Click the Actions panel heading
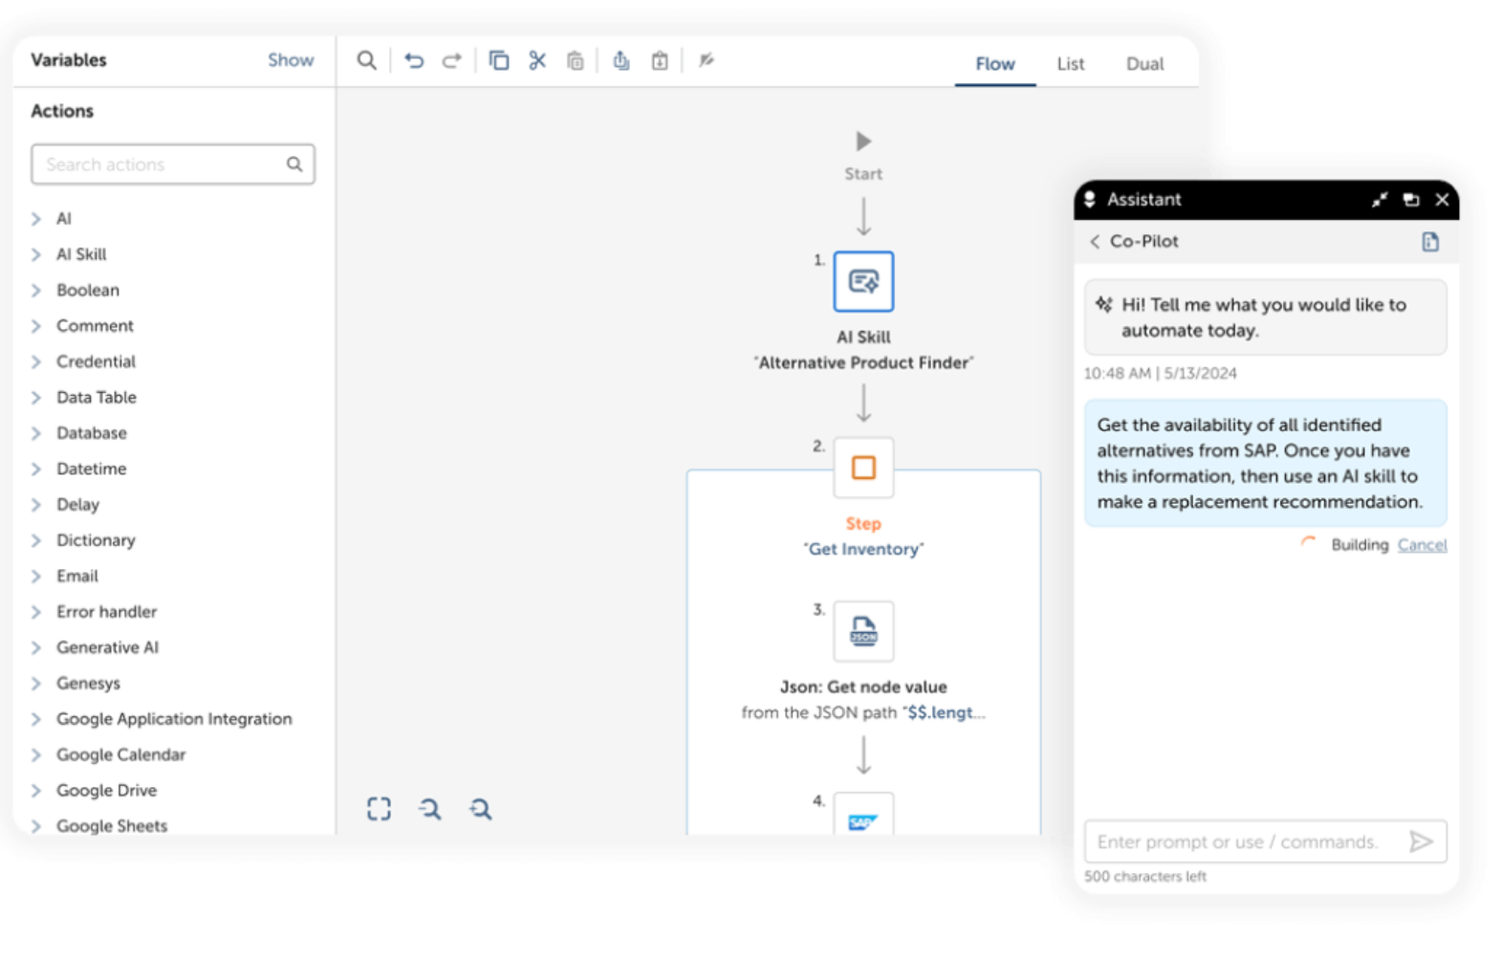Screen dimensions: 1501x961 (62, 111)
